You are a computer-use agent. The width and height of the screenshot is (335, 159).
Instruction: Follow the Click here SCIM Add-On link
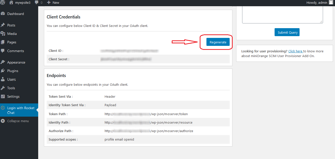pyautogui.click(x=295, y=51)
